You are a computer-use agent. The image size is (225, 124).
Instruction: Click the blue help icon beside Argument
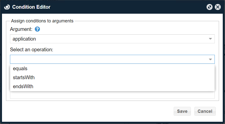click(x=37, y=29)
